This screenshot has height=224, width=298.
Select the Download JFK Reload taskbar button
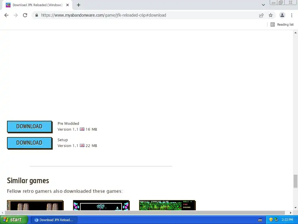point(54,220)
